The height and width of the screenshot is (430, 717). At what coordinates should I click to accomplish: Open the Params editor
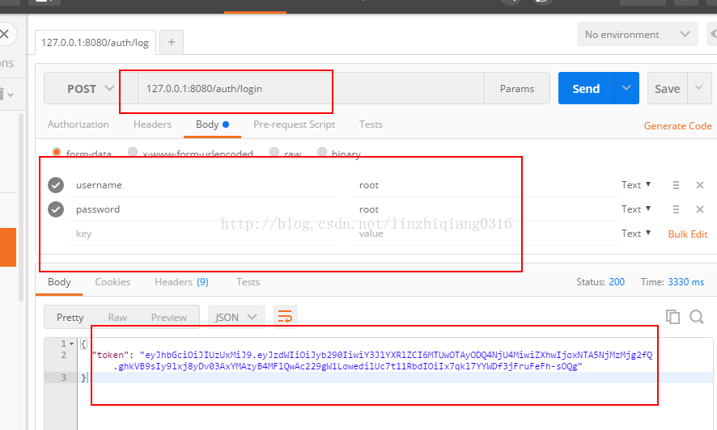coord(517,88)
